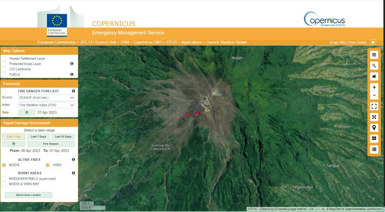
Task: Collapse the Map Options panel header
Action: tap(39, 51)
